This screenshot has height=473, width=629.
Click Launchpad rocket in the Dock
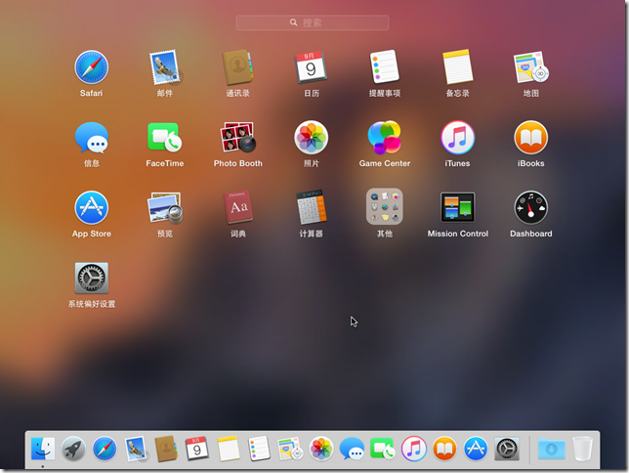[73, 449]
